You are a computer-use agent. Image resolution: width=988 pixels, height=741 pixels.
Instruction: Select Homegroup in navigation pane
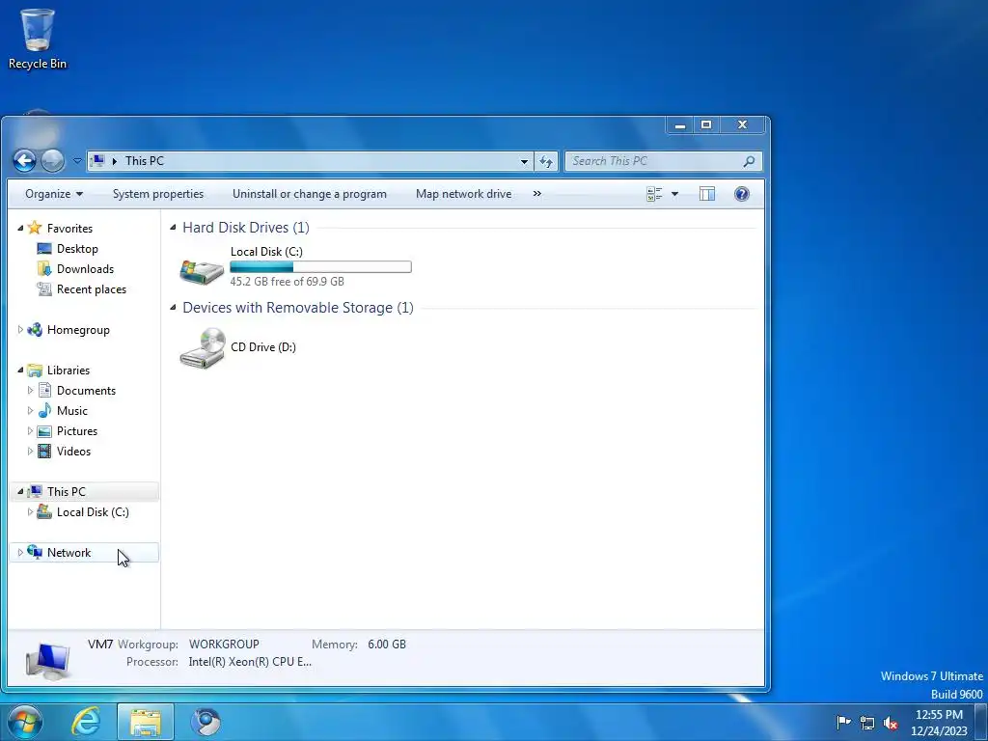(x=78, y=330)
